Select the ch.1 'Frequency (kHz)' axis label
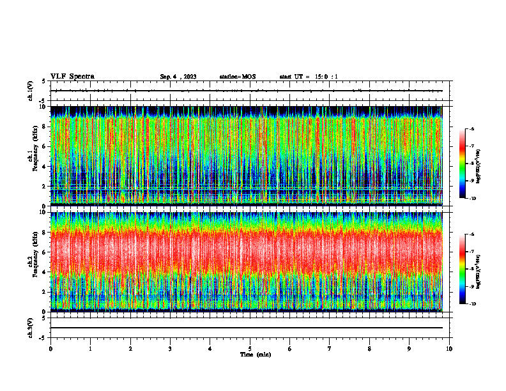The image size is (506, 391). click(36, 148)
